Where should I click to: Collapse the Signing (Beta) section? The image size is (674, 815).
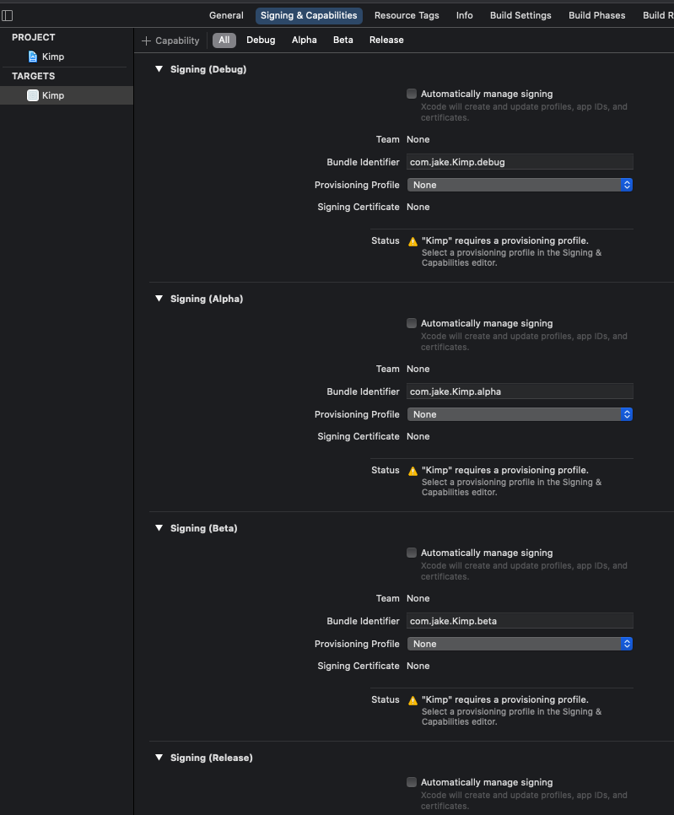(x=159, y=528)
